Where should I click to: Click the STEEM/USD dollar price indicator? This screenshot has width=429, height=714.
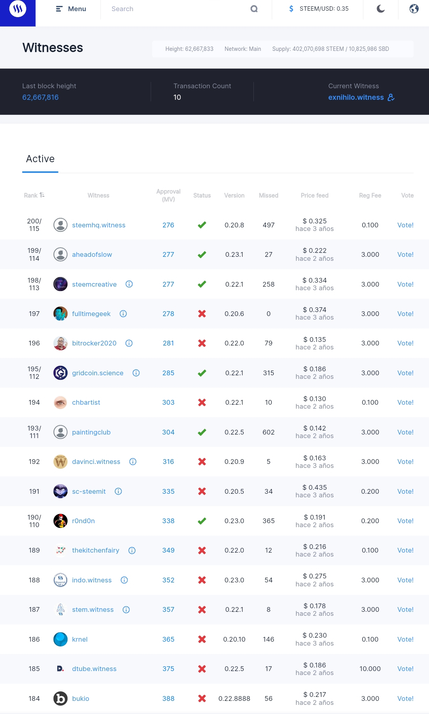point(319,9)
